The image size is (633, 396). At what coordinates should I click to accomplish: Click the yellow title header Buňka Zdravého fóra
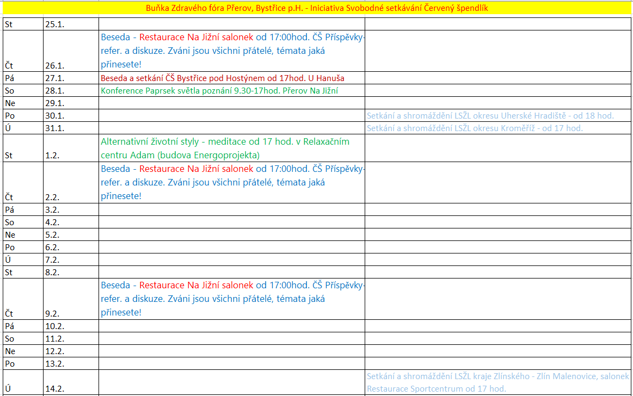[316, 9]
